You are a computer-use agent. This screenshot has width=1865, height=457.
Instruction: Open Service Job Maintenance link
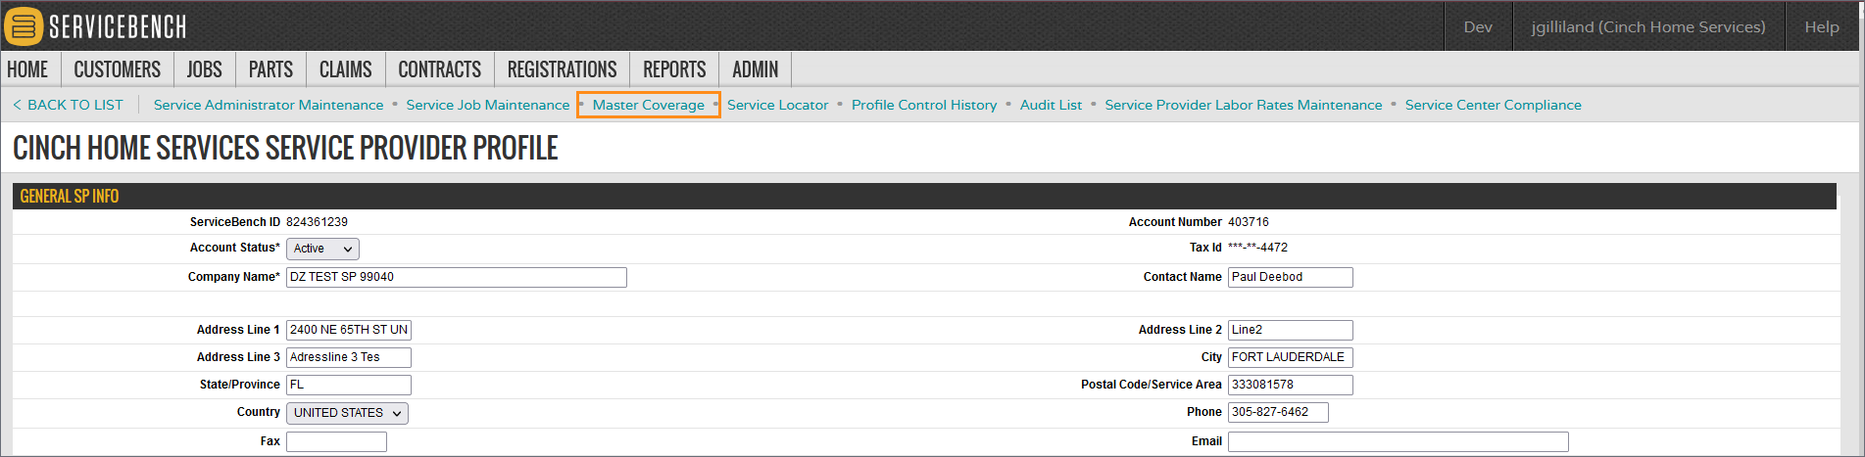tap(488, 105)
